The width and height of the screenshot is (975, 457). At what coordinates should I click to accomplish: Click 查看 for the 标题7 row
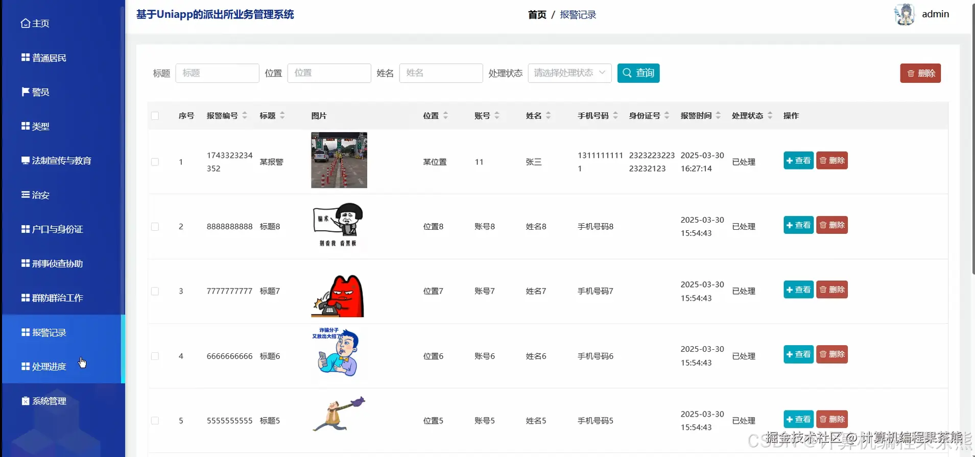point(798,290)
